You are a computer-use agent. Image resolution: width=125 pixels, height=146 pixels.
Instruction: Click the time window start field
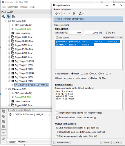pos(75,33)
